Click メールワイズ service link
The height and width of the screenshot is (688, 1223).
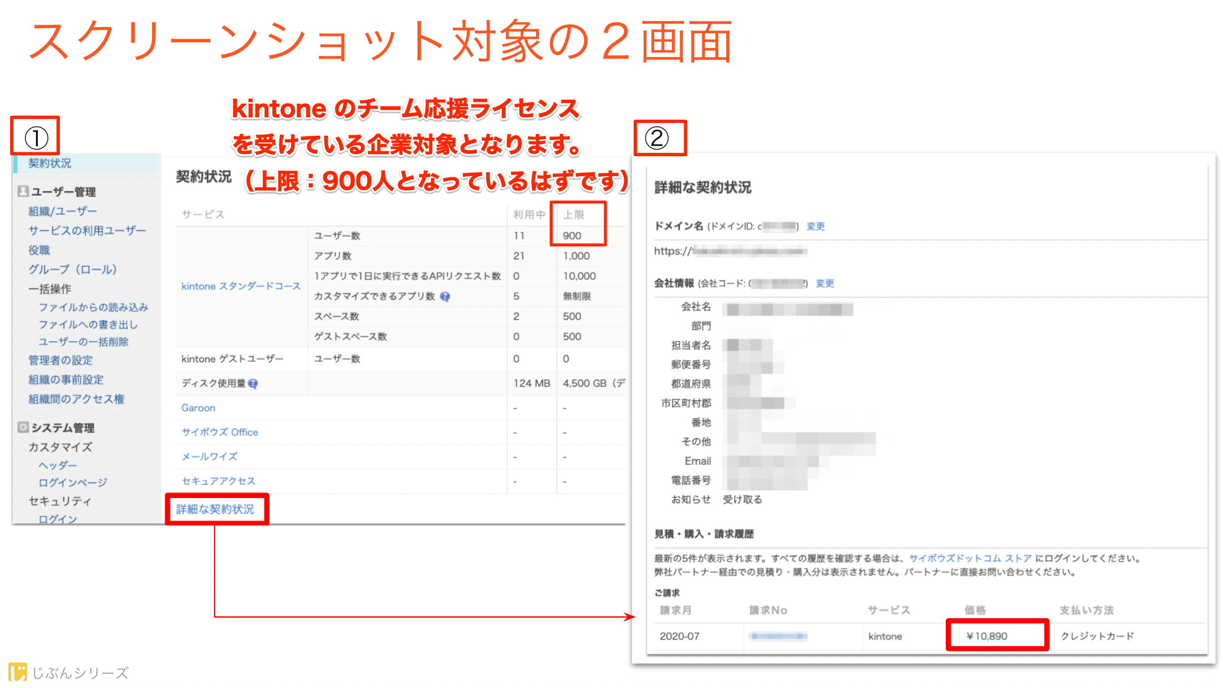point(210,456)
